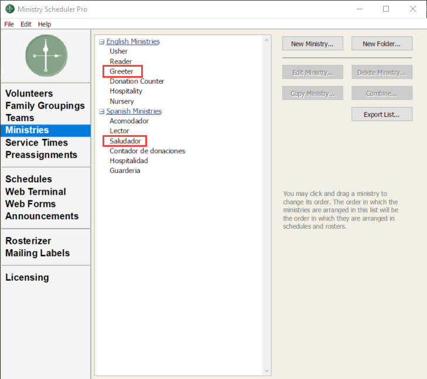This screenshot has width=427, height=379.
Task: Click the New Folder button
Action: tap(381, 44)
